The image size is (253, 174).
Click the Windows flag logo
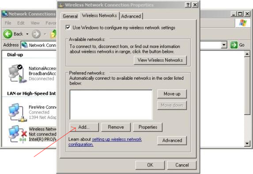tap(243, 23)
